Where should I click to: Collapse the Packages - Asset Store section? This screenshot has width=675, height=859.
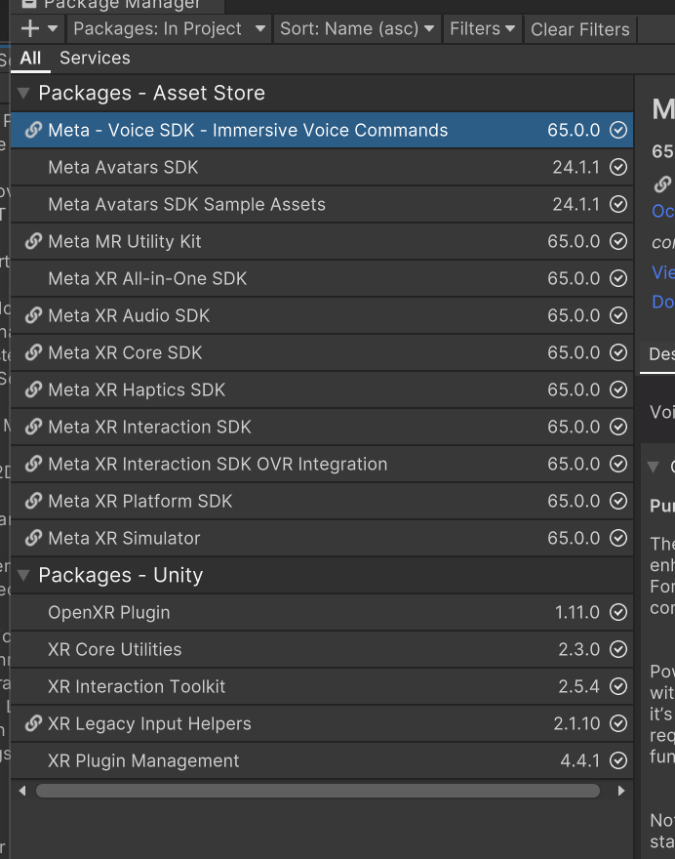coord(21,93)
